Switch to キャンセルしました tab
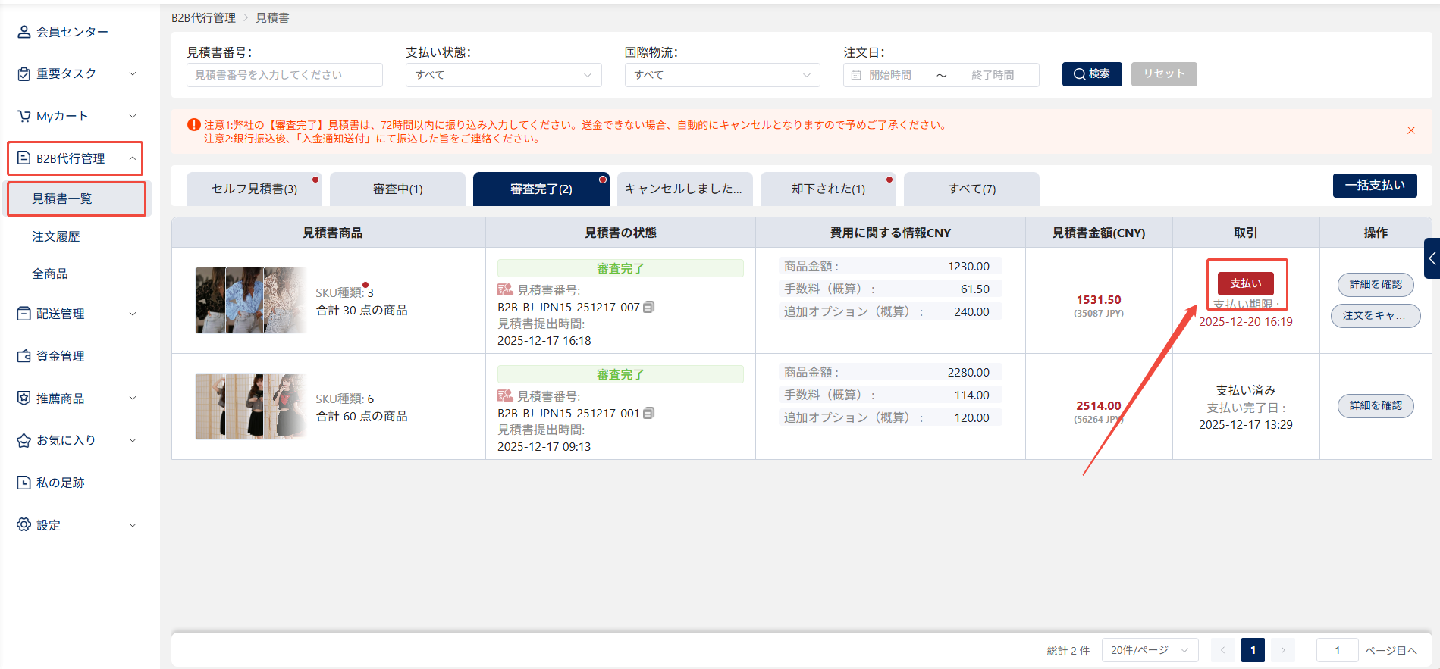Image resolution: width=1440 pixels, height=669 pixels. [x=685, y=189]
